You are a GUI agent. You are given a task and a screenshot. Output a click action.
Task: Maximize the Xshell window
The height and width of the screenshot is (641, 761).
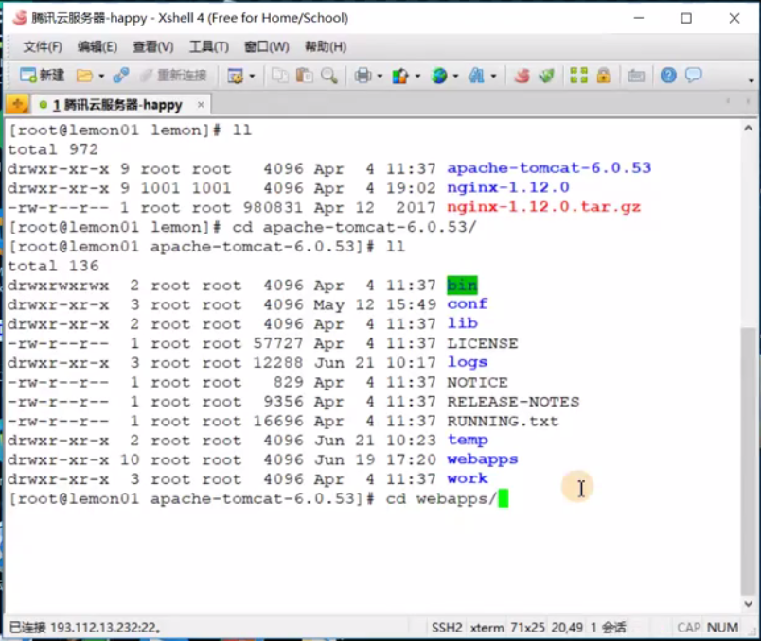[686, 18]
